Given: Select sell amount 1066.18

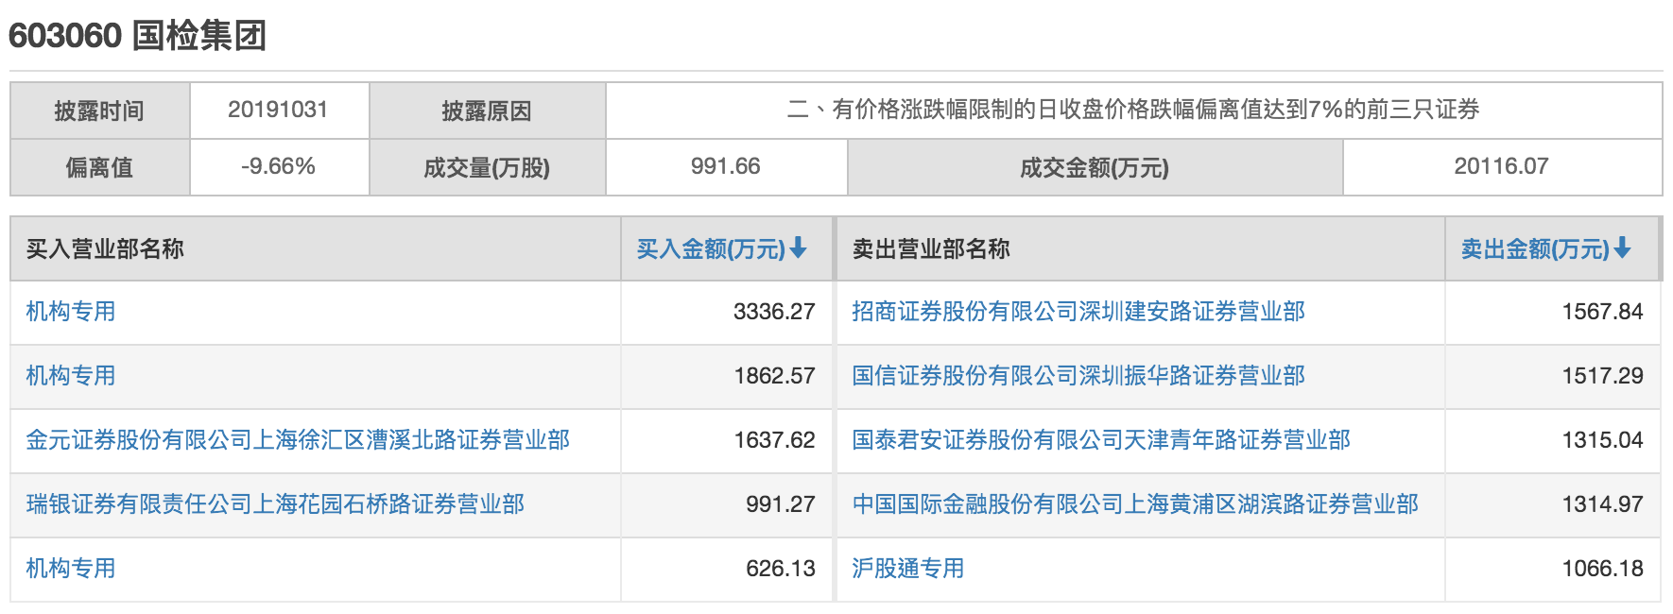Looking at the screenshot, I should (x=1602, y=569).
